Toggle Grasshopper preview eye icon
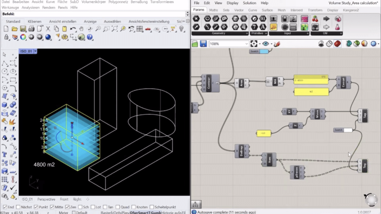 [x=266, y=44]
